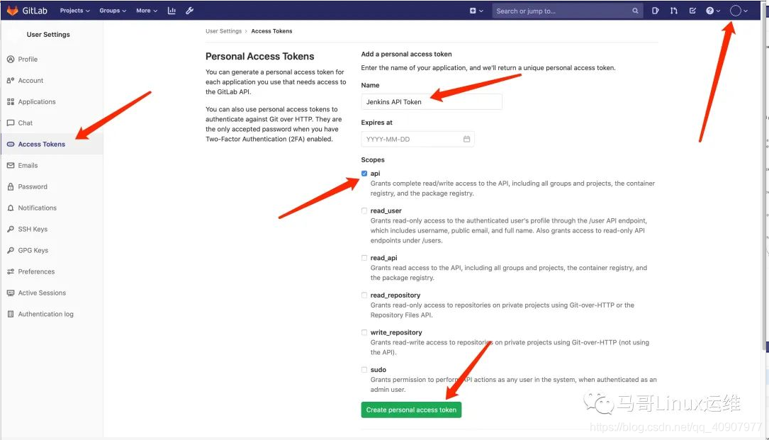Click the GPG Keys key icon
Viewport: 769px width, 440px height.
11,250
